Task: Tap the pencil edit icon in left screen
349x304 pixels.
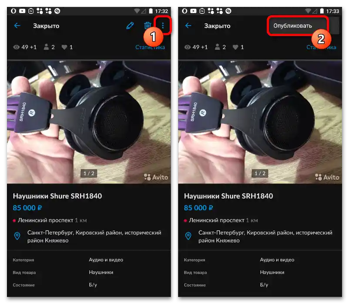Action: coord(130,26)
